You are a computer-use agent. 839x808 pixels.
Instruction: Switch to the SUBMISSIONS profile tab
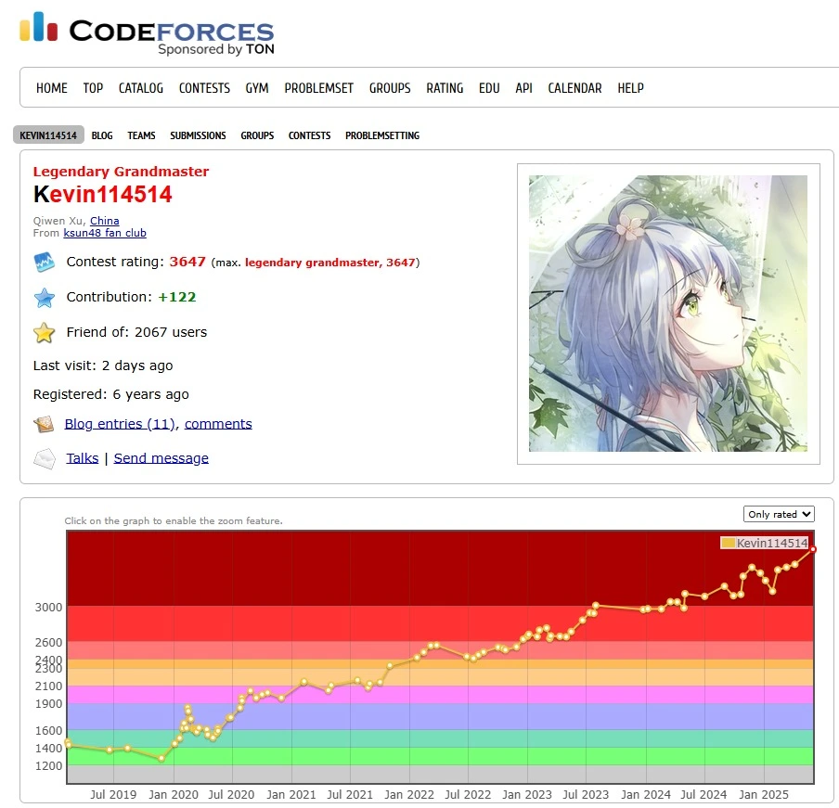pyautogui.click(x=198, y=135)
